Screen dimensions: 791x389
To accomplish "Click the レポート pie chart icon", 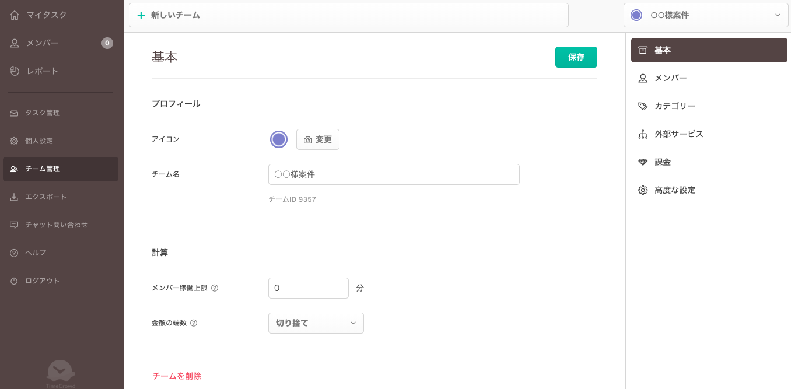I will 15,71.
